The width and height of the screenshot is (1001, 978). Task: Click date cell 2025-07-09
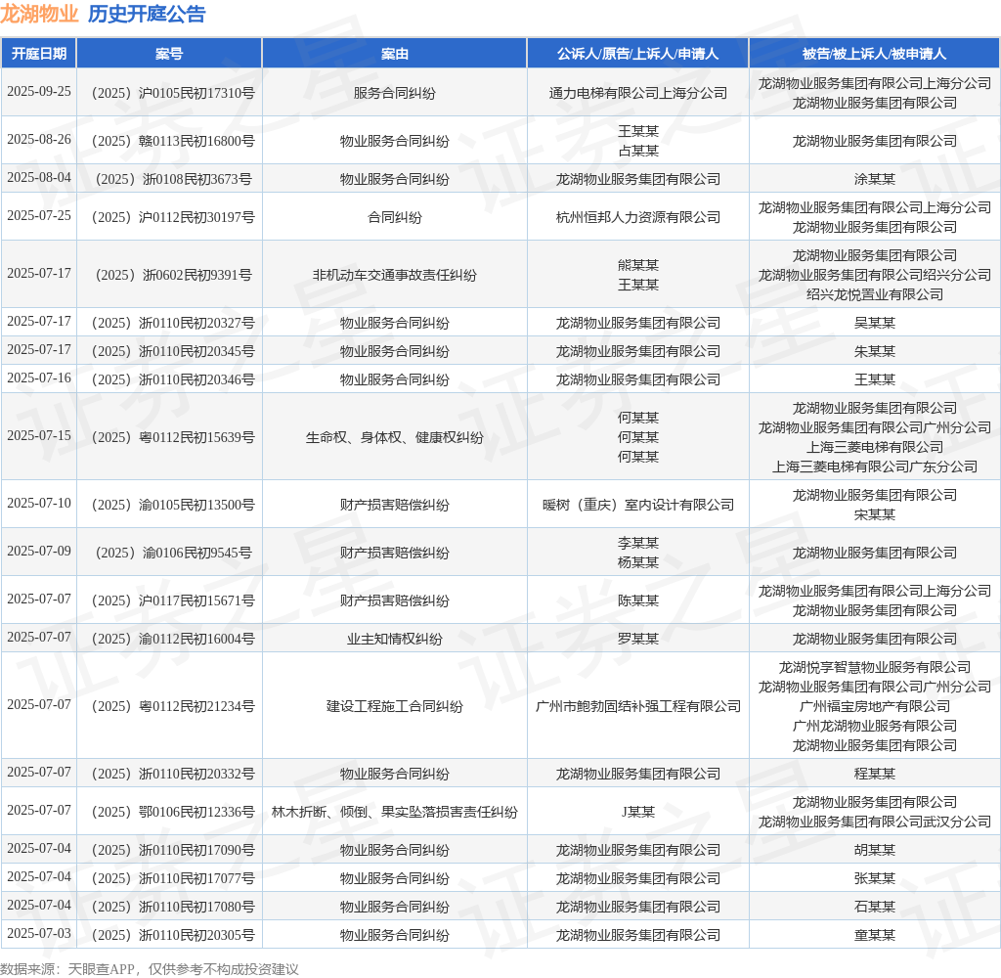[39, 552]
